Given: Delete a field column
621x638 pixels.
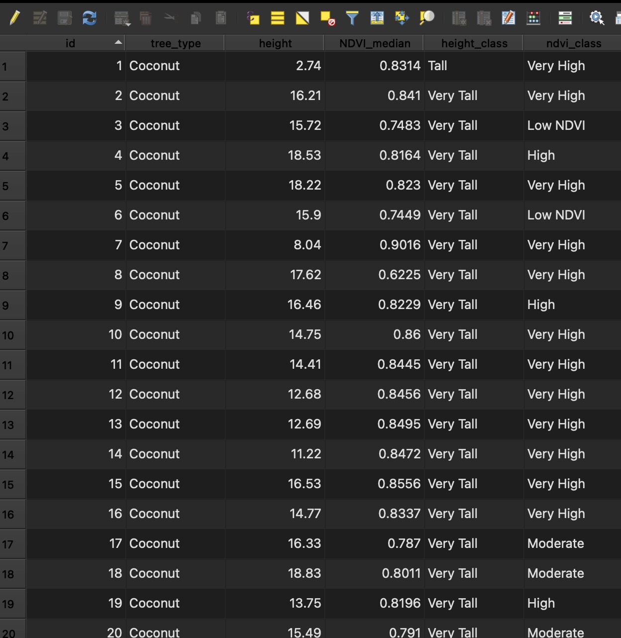Looking at the screenshot, I should pyautogui.click(x=484, y=18).
